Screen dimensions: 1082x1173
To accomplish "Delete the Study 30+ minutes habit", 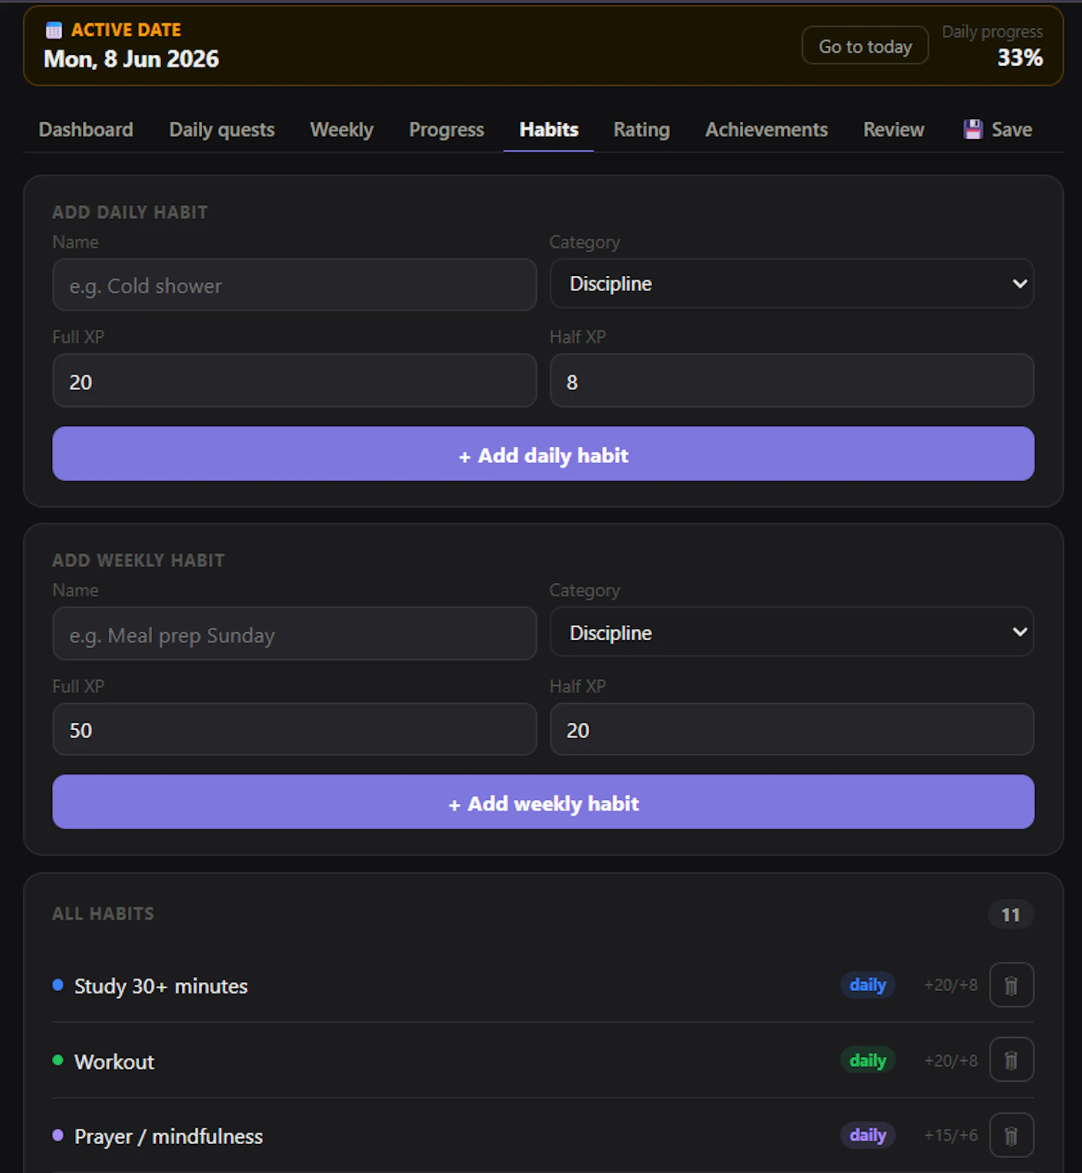I will [x=1011, y=985].
